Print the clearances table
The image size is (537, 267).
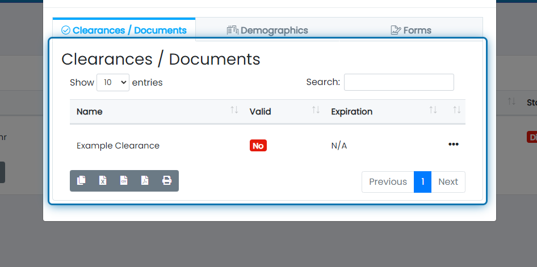click(x=167, y=181)
